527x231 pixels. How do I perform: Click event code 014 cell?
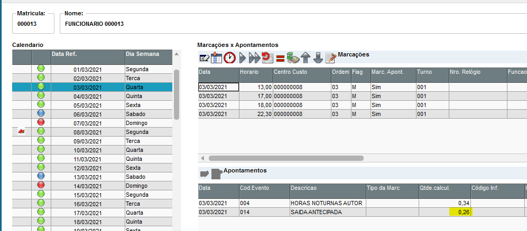pos(264,212)
